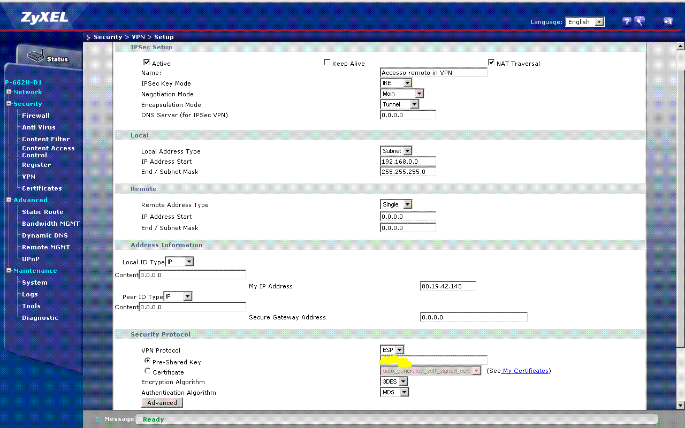Viewport: 685px width, 428px height.
Task: Click the help question mark icon
Action: pyautogui.click(x=627, y=21)
